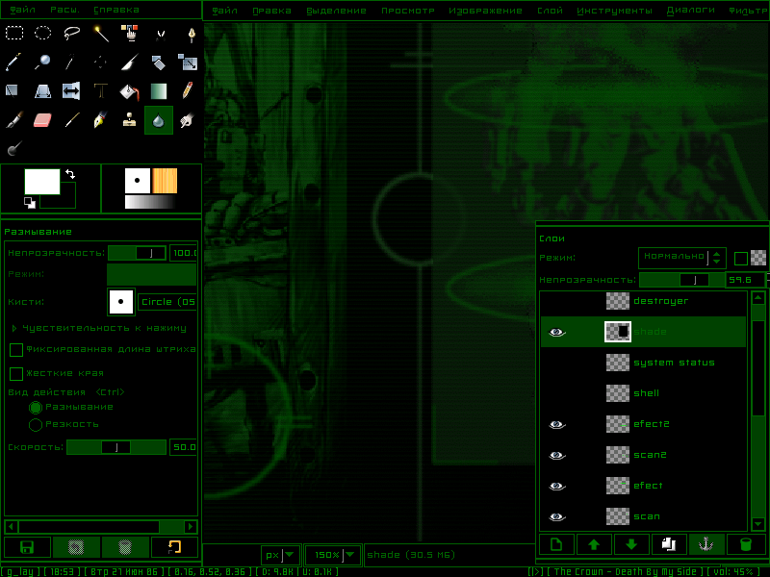Image resolution: width=770 pixels, height=577 pixels.
Task: Select the Eraser tool
Action: coord(42,120)
